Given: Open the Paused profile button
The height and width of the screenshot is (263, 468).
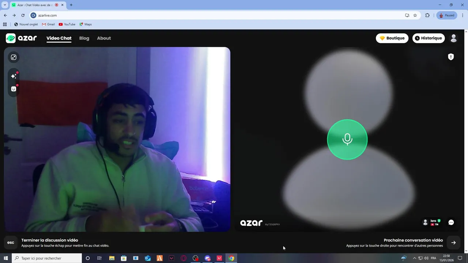Looking at the screenshot, I should pyautogui.click(x=447, y=15).
